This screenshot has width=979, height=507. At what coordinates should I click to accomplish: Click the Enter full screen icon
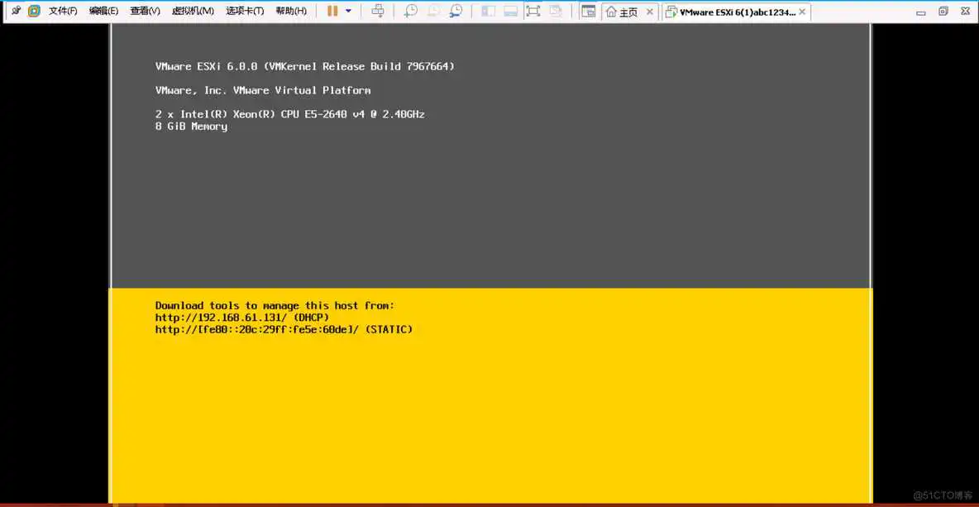point(532,11)
